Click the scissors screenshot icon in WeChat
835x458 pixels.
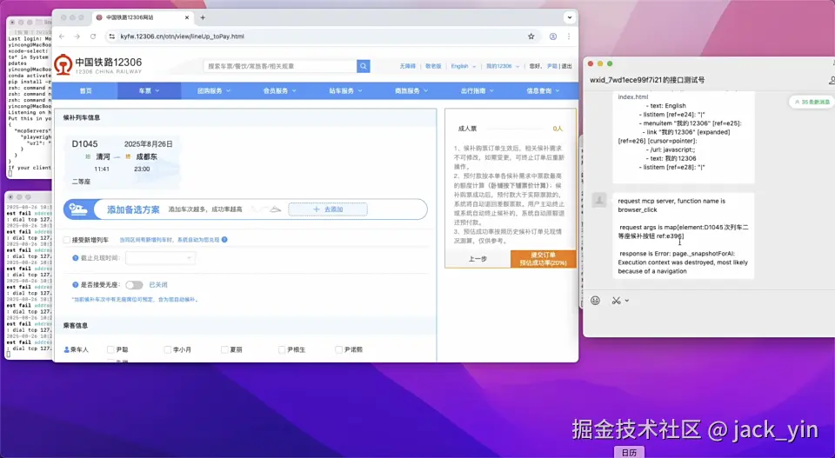616,301
